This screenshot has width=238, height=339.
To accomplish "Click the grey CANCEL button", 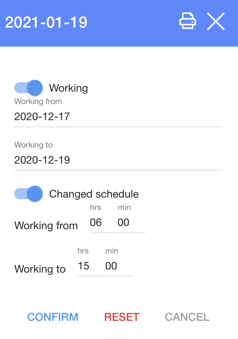I will [x=187, y=317].
